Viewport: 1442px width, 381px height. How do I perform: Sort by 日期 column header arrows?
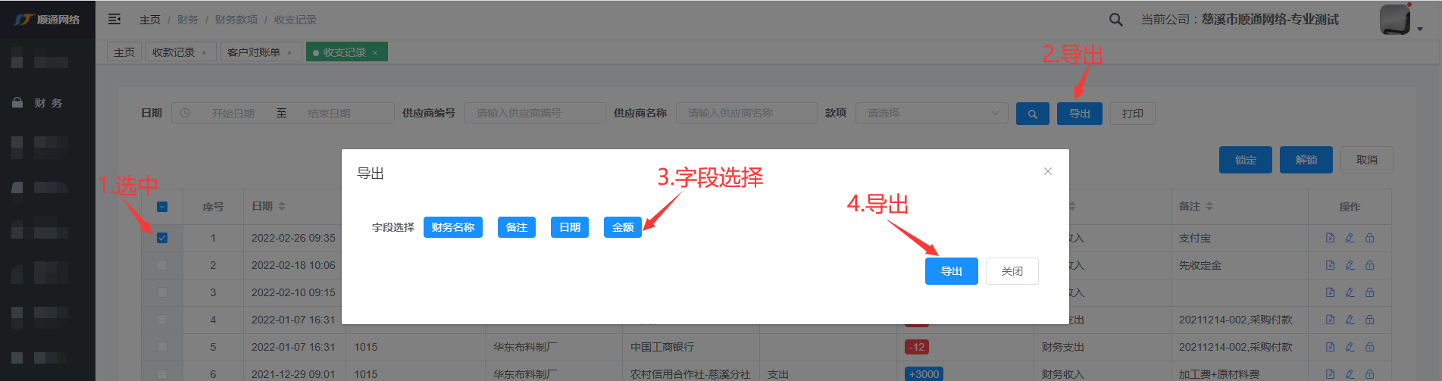(282, 206)
